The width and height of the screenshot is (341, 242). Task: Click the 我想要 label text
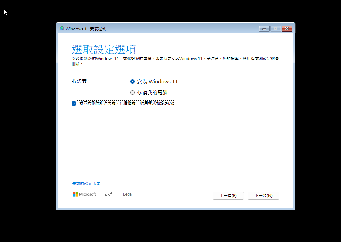click(x=79, y=81)
